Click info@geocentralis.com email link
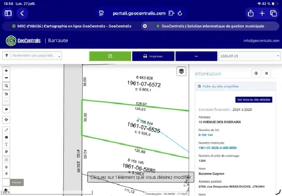Screen dimensions: 282x196 [261, 41]
